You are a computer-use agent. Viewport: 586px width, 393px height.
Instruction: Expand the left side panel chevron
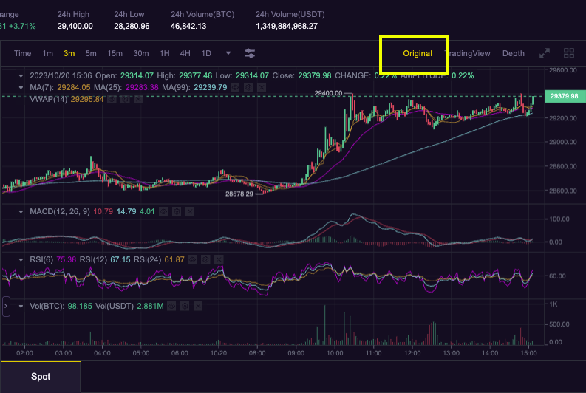[x=6, y=304]
